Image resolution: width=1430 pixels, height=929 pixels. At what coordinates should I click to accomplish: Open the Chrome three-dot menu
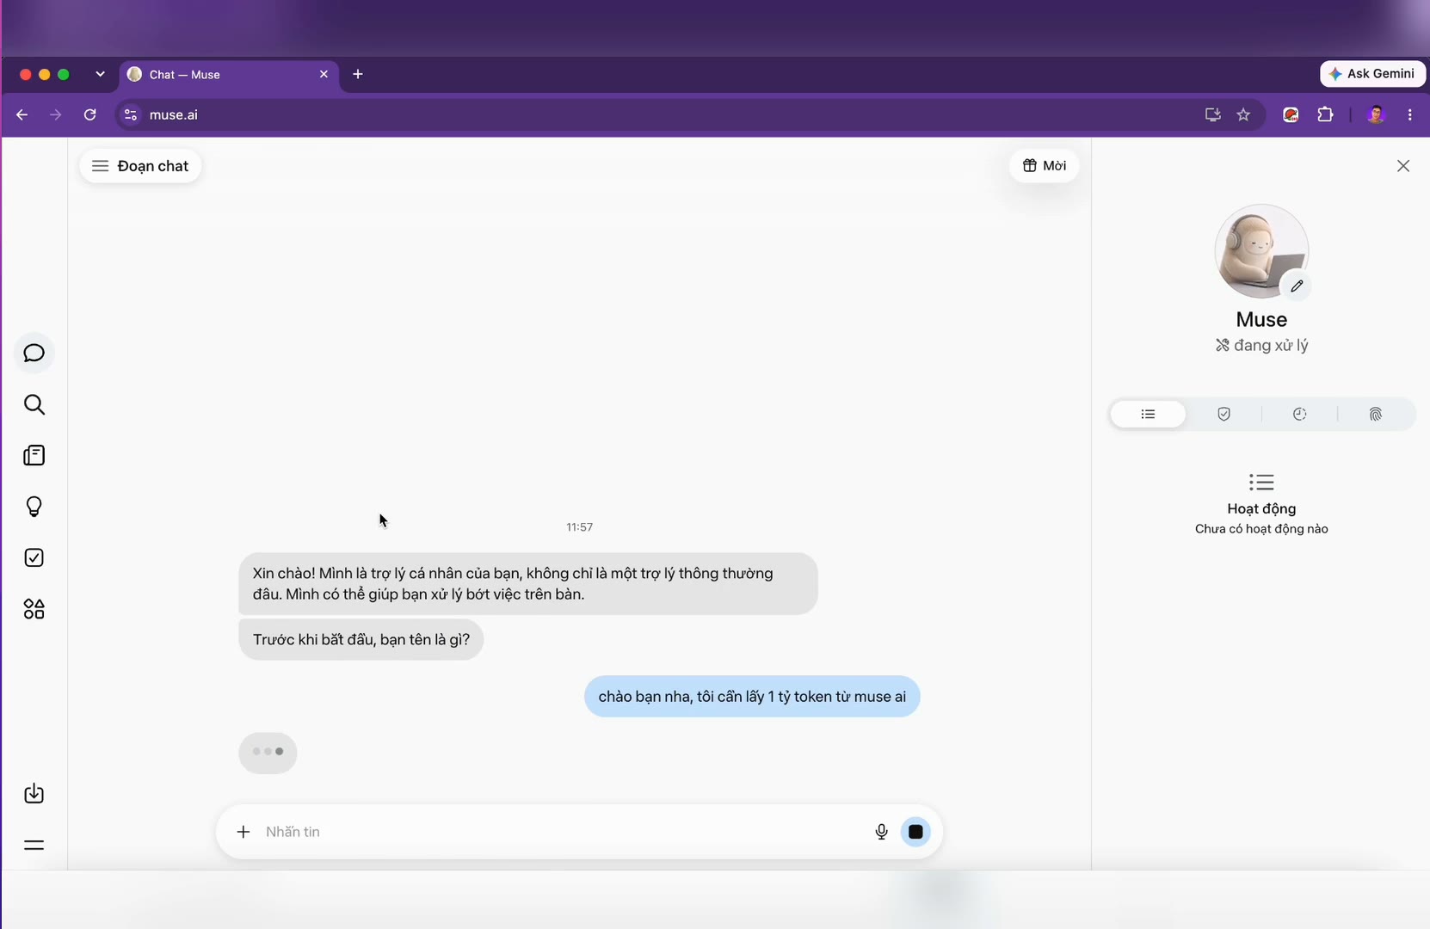coord(1409,114)
